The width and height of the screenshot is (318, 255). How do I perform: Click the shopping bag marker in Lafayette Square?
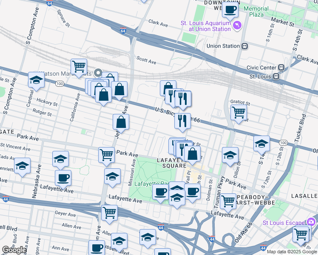(193, 154)
